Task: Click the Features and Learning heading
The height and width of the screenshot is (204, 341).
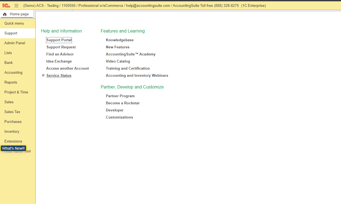Action: 123,31
